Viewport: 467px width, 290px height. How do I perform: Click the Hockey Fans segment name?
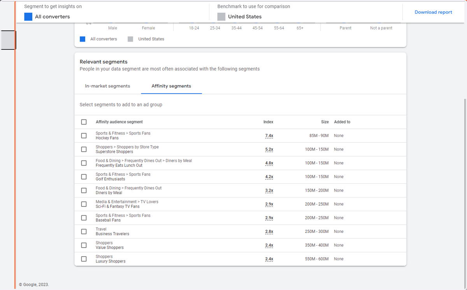click(107, 138)
